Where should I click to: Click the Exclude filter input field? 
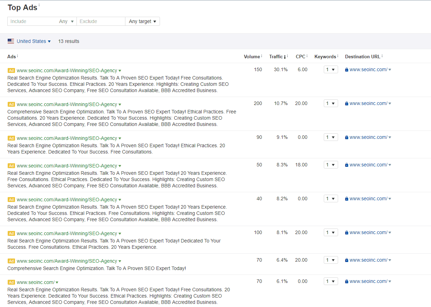101,21
